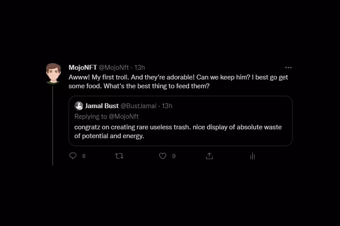
Task: Click the MojoNFT display name
Action: click(83, 68)
